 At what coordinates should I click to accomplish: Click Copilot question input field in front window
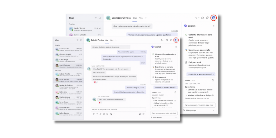point(164,113)
